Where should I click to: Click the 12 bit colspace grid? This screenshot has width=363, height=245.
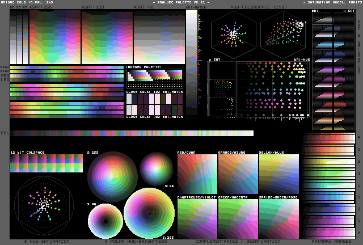pyautogui.click(x=47, y=164)
